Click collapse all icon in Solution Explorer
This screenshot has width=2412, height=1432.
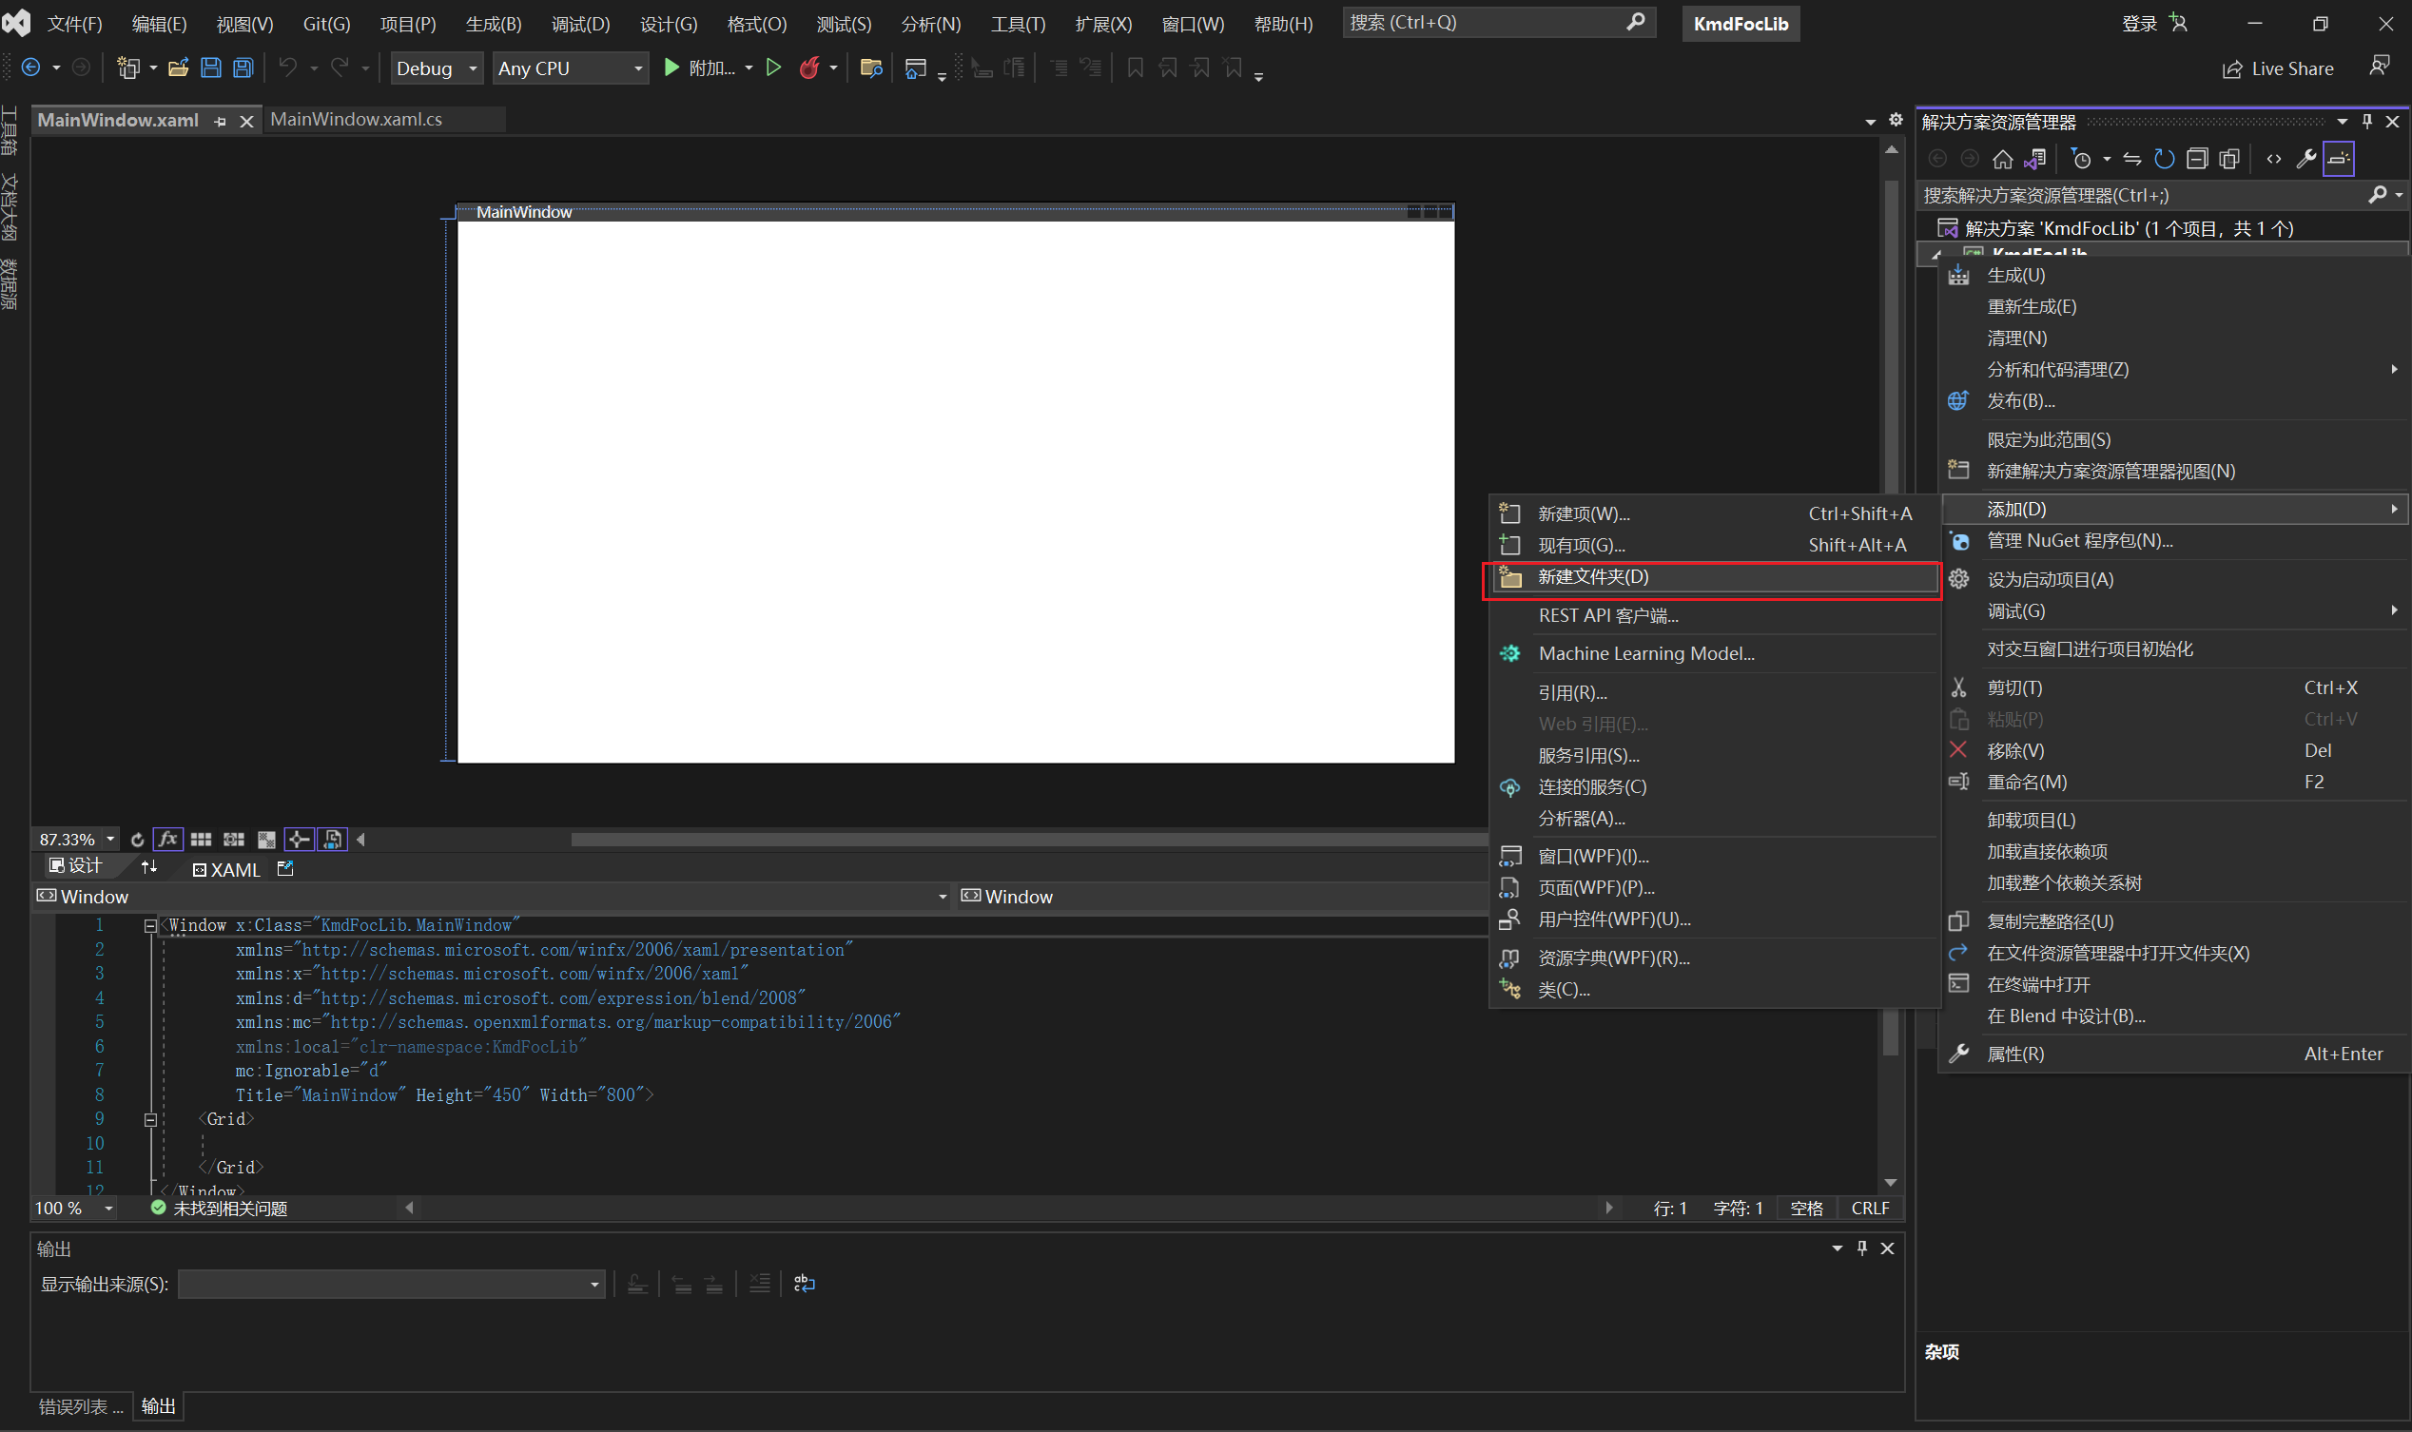2197,159
